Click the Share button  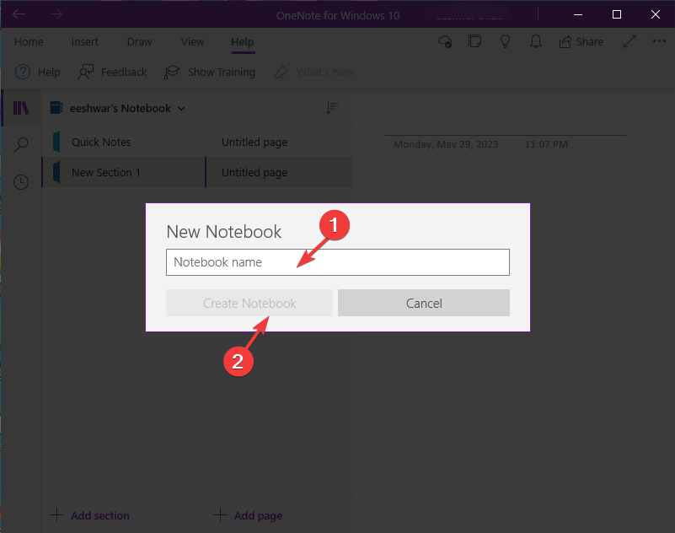[581, 42]
